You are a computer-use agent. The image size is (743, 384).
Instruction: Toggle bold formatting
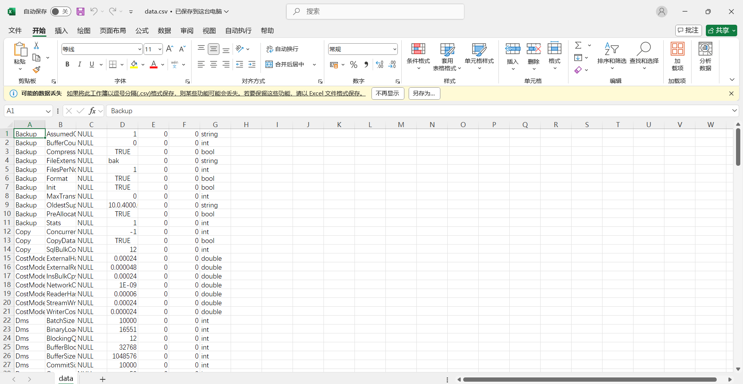[67, 64]
